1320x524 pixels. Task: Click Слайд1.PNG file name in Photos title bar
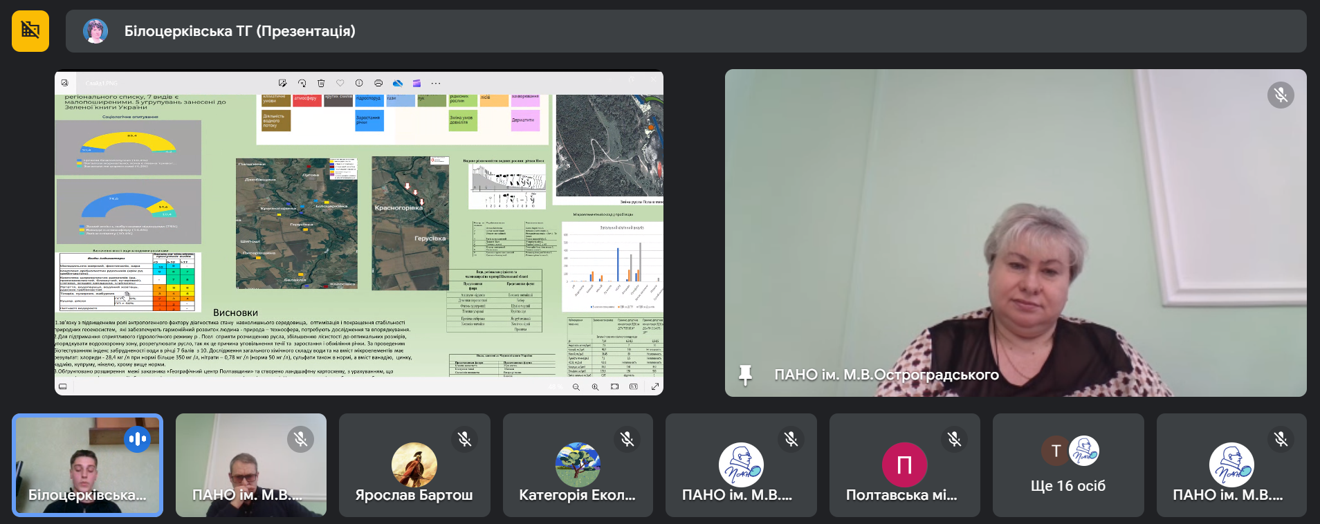point(102,83)
